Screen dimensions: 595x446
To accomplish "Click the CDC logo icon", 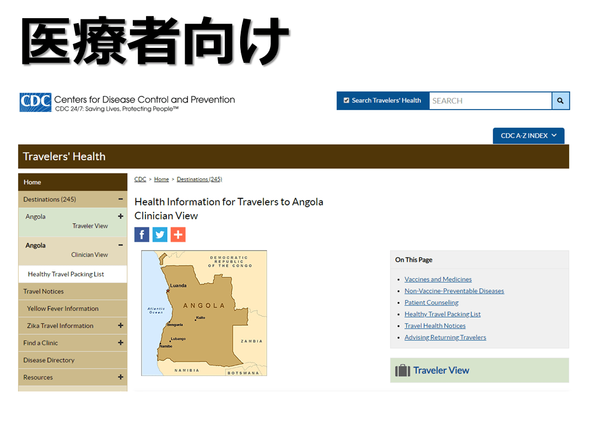I will (x=35, y=102).
